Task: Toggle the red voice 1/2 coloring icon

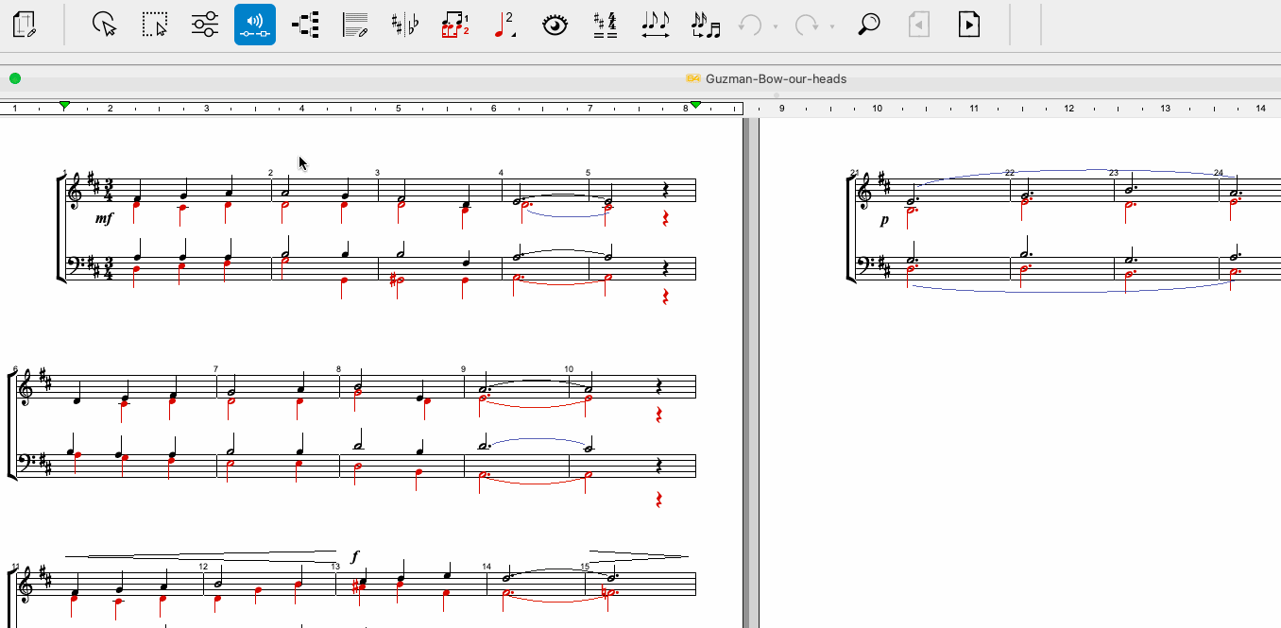Action: 455,25
